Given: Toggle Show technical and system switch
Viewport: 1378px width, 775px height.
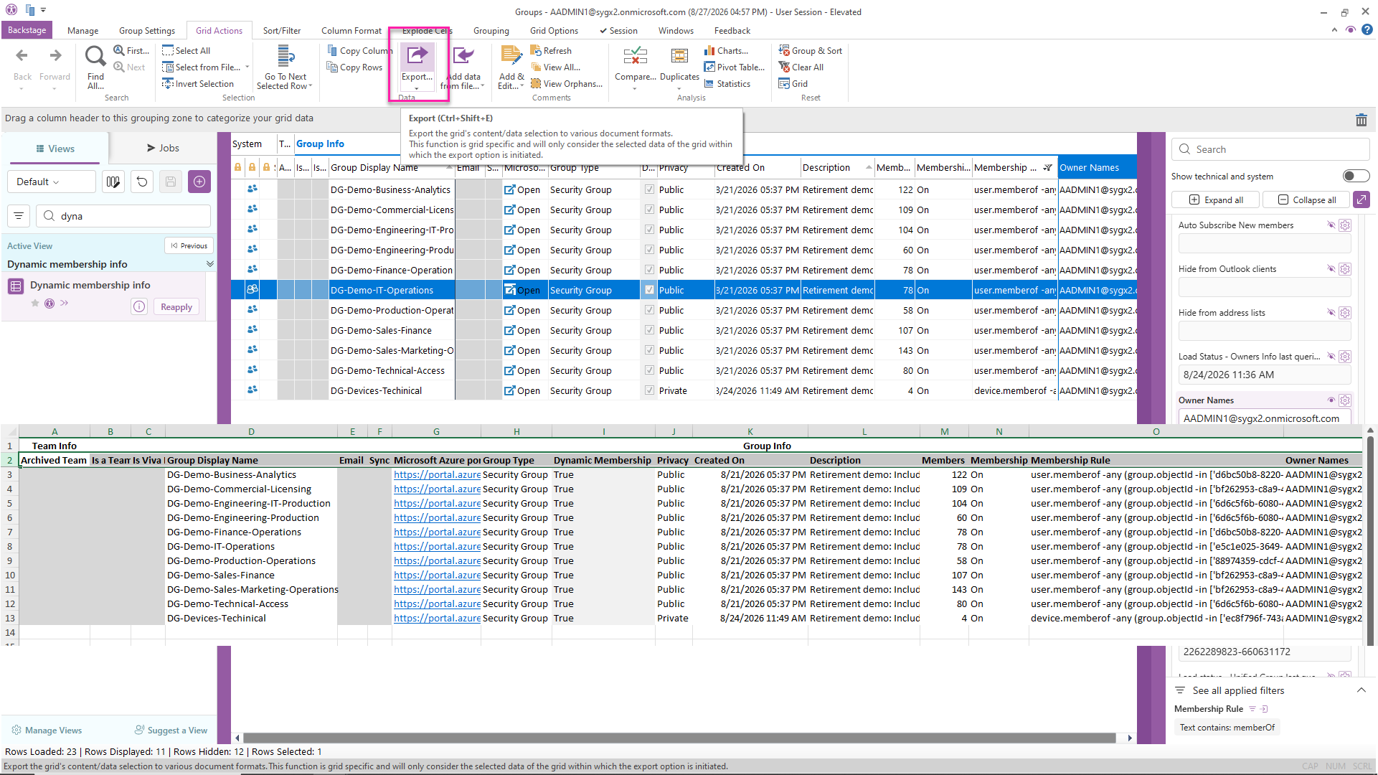Looking at the screenshot, I should pos(1356,176).
